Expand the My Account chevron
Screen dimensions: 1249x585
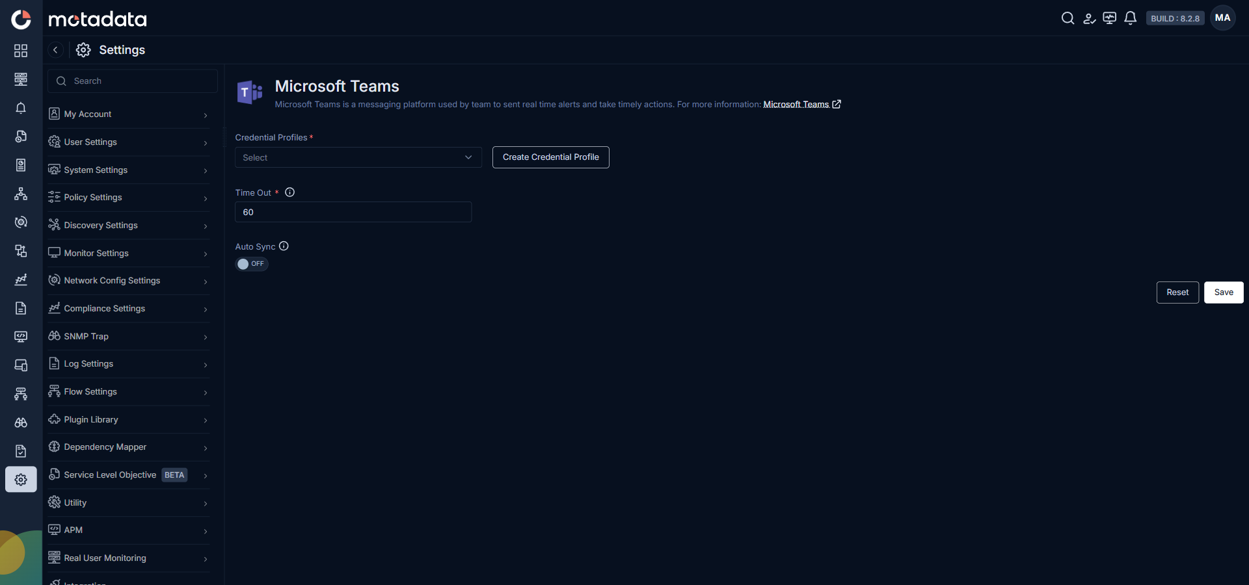pyautogui.click(x=206, y=114)
